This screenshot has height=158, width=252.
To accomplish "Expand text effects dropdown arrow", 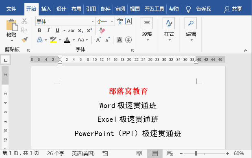I will 46,40.
